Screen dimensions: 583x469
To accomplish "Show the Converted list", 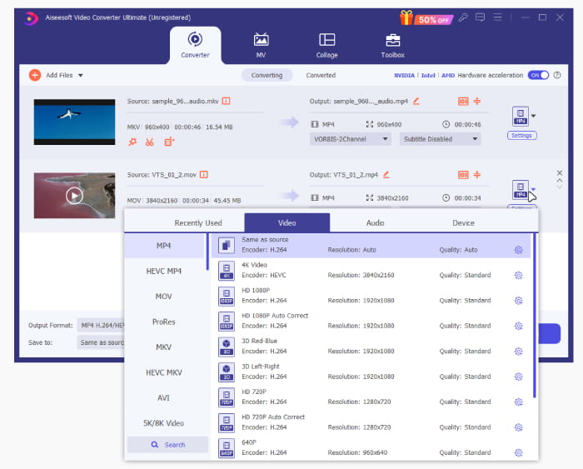I will (x=321, y=75).
